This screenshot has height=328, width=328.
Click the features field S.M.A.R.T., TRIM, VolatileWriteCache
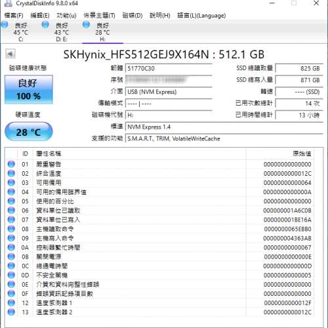[224, 138]
